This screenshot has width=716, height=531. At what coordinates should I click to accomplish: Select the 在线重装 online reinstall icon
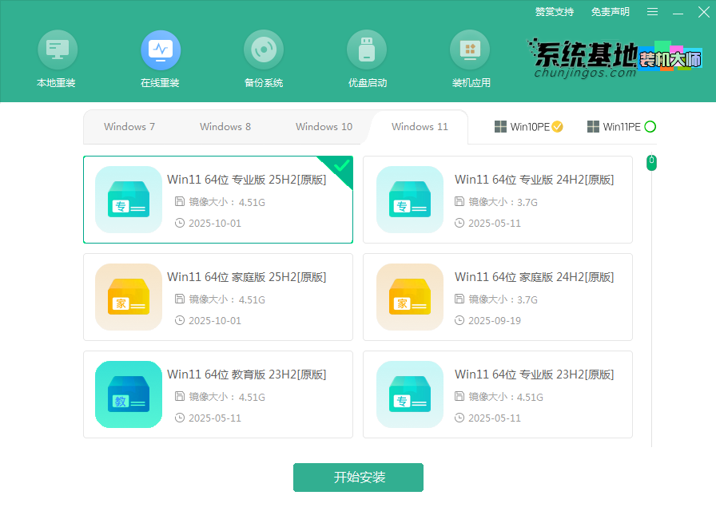161,51
